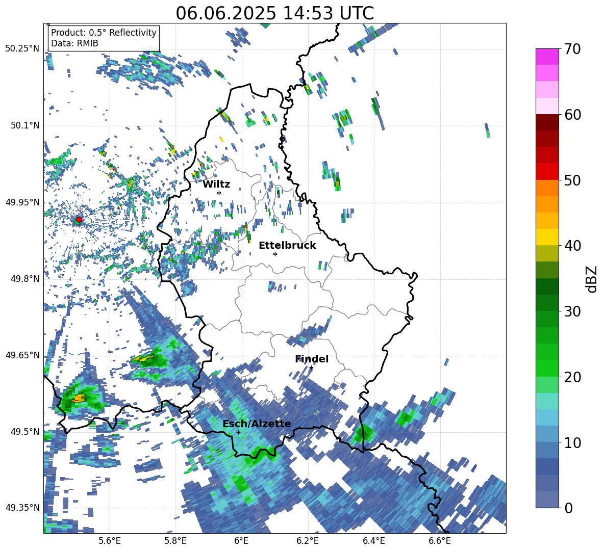Click the Product: 0.5° Reflectivity text
The height and width of the screenshot is (551, 604).
click(x=104, y=33)
